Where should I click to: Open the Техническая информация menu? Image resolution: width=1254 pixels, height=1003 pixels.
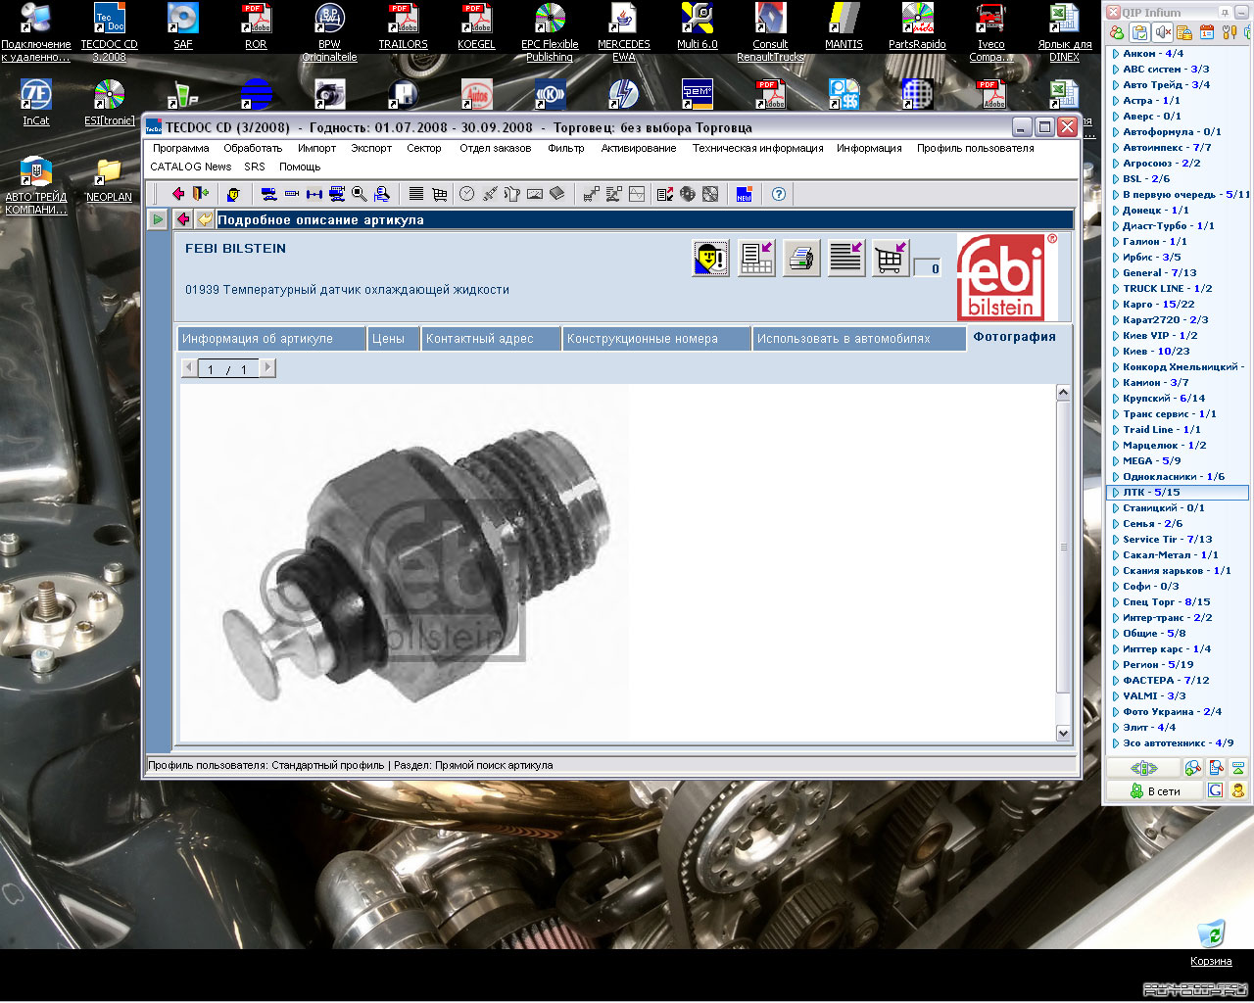(757, 148)
